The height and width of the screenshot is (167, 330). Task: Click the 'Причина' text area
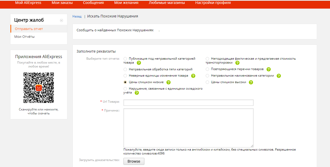click(189, 128)
